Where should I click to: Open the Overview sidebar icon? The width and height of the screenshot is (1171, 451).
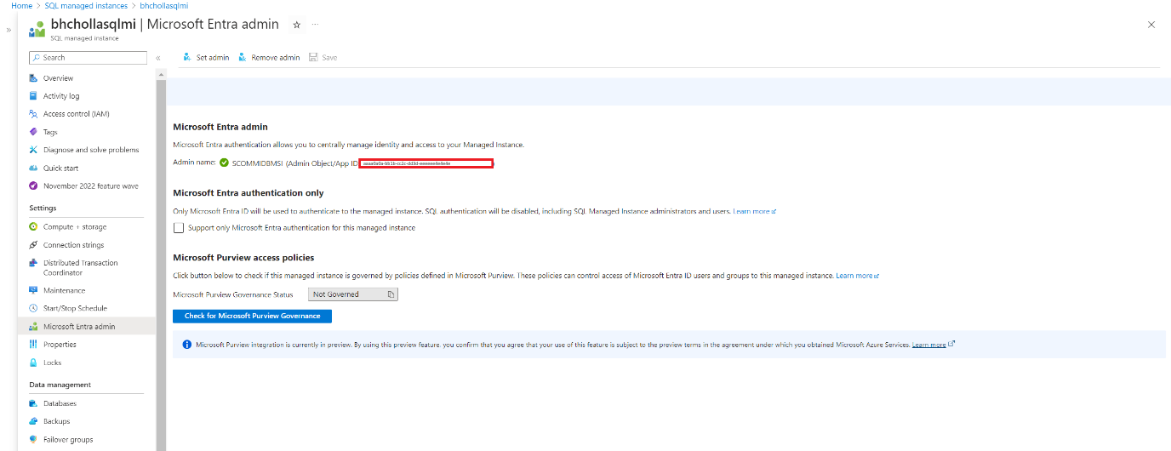coord(33,78)
